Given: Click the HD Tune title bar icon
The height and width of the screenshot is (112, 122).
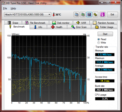Looking at the screenshot, I should point(3,3).
